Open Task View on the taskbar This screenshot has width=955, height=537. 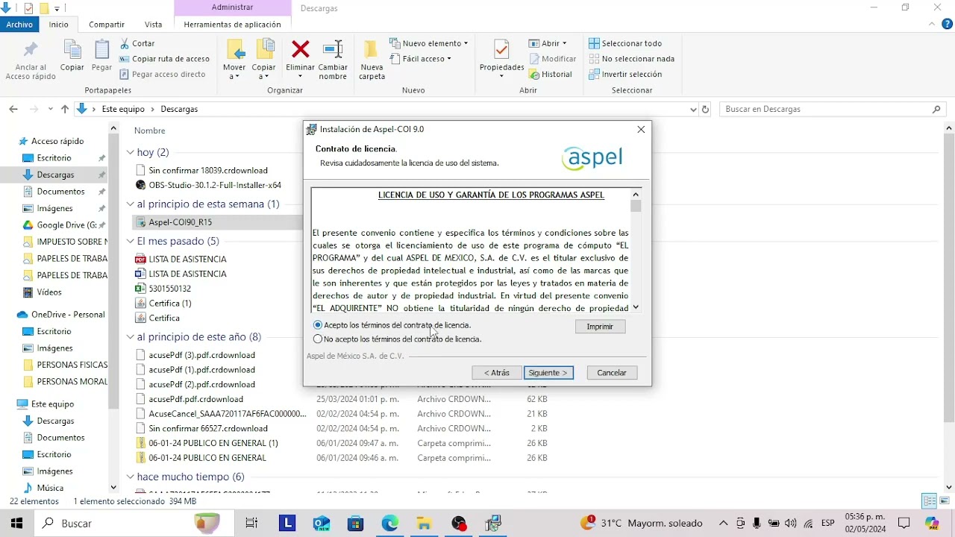(251, 524)
